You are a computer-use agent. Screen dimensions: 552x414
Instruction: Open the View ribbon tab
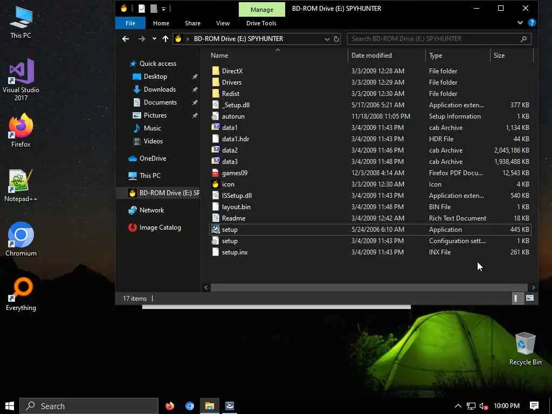[223, 23]
